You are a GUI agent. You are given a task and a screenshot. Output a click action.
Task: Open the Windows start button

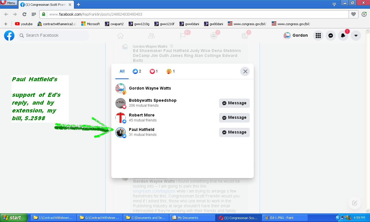14,218
